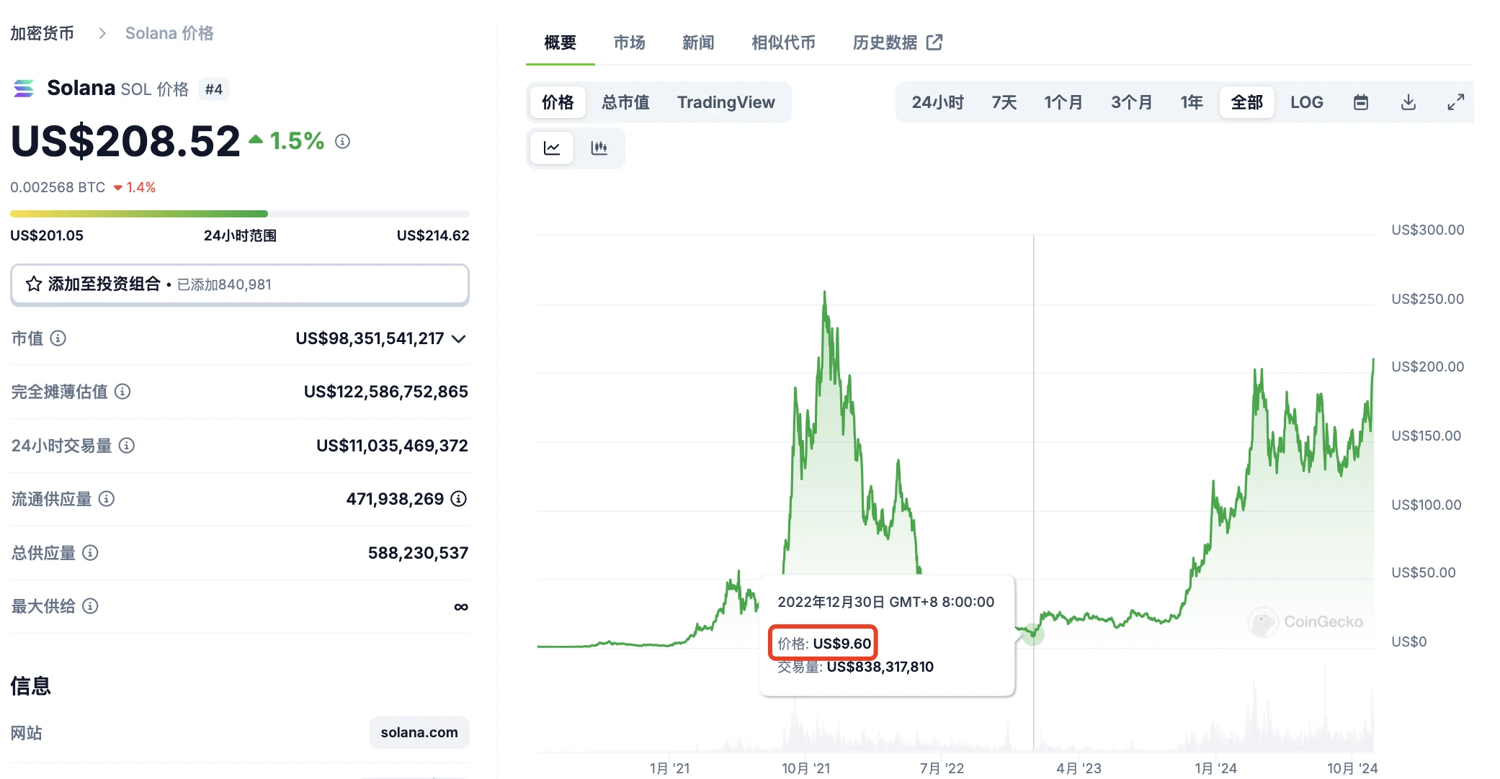Expand the chart to fullscreen
1500x779 pixels.
coord(1455,102)
